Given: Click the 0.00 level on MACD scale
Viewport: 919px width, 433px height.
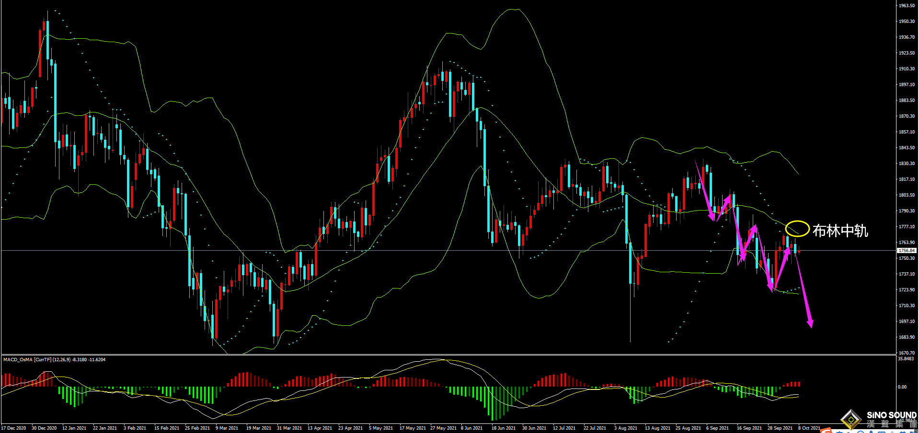Looking at the screenshot, I should tap(902, 387).
